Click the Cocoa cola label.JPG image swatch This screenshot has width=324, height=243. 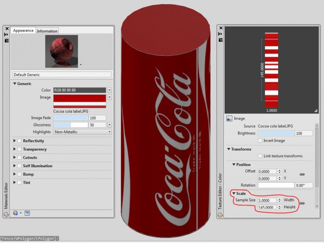pos(79,101)
